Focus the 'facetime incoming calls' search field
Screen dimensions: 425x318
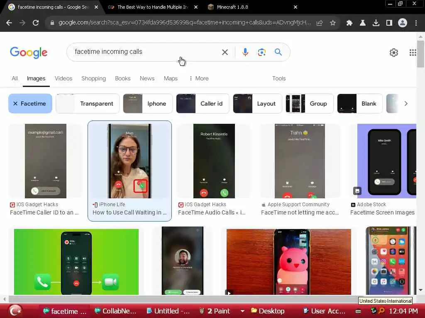(147, 52)
